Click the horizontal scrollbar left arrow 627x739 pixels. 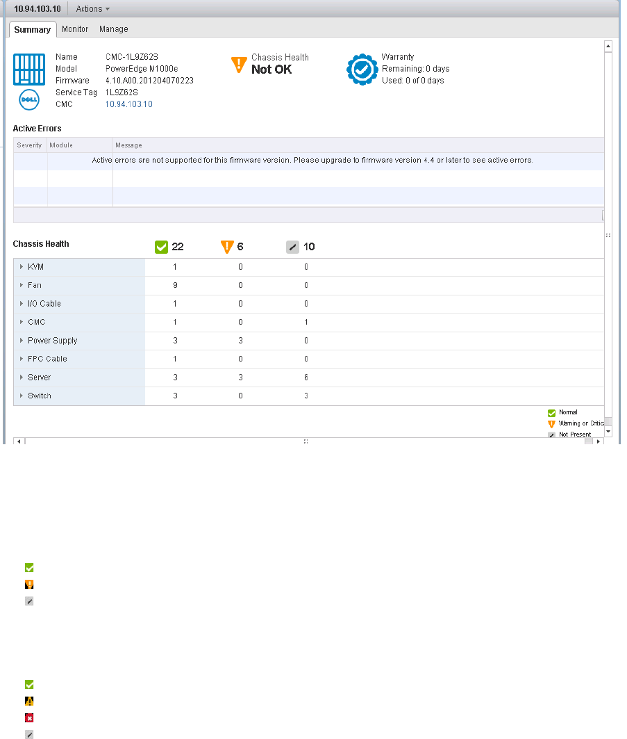[x=19, y=441]
